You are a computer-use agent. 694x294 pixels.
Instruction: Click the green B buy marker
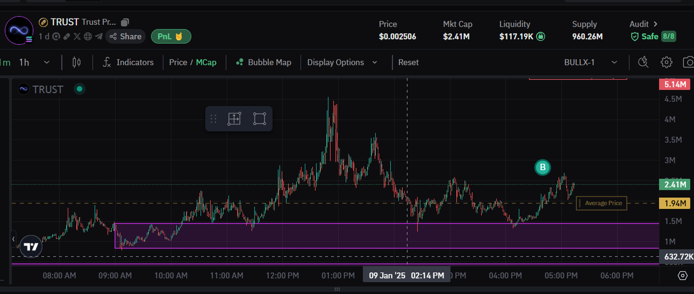542,167
